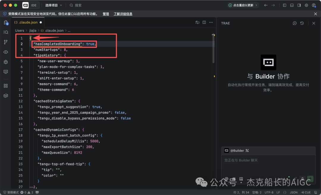Click the @ mention context icon
This screenshot has width=321, height=195.
(x=226, y=179)
